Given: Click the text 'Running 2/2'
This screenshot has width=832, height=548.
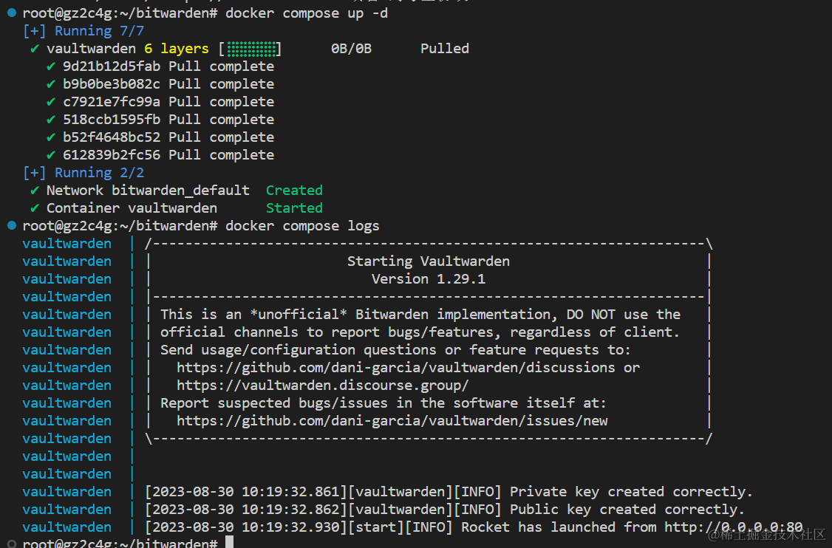Looking at the screenshot, I should coord(99,172).
